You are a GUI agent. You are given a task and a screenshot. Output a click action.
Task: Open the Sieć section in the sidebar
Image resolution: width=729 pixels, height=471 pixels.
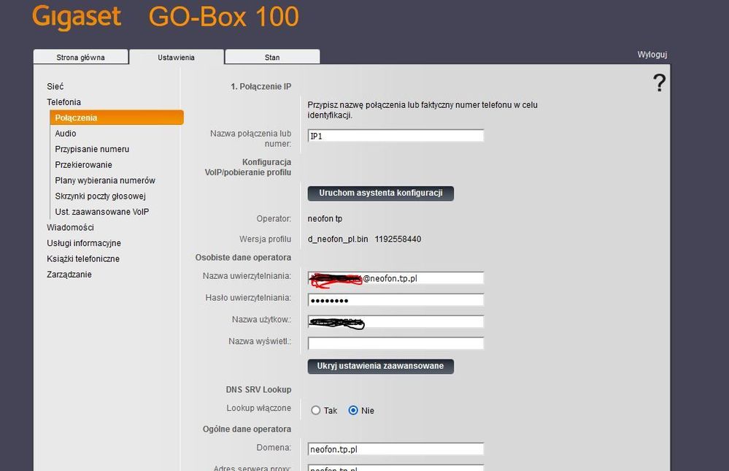(55, 86)
